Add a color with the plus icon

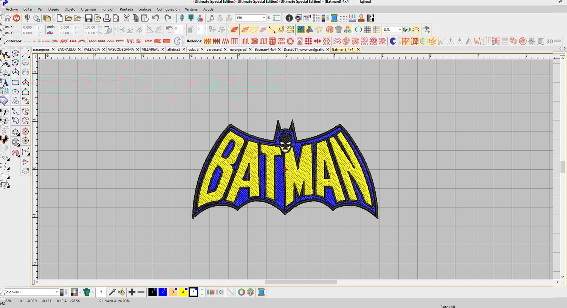click(x=132, y=292)
